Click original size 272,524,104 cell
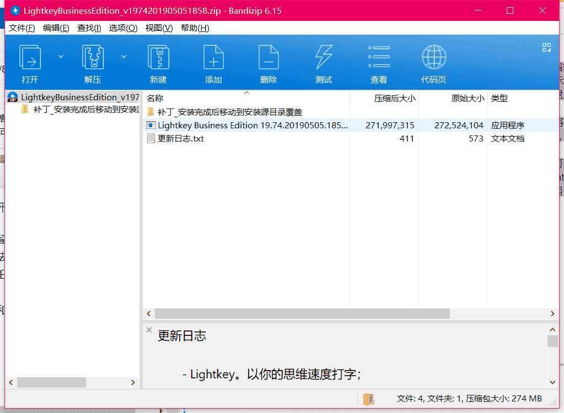Image resolution: width=564 pixels, height=413 pixels. point(459,126)
